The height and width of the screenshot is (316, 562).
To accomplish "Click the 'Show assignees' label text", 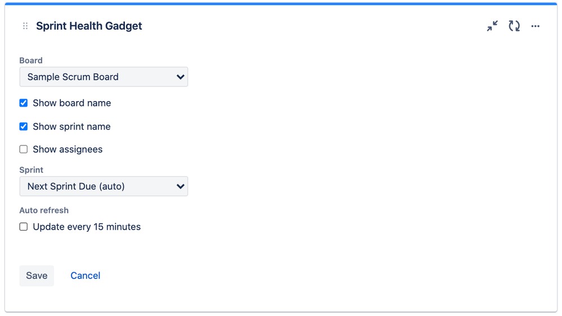I will click(68, 149).
